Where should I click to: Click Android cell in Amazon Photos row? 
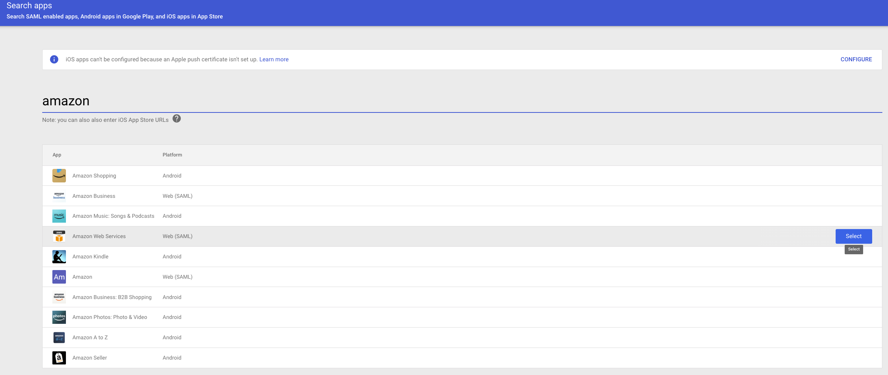point(172,317)
